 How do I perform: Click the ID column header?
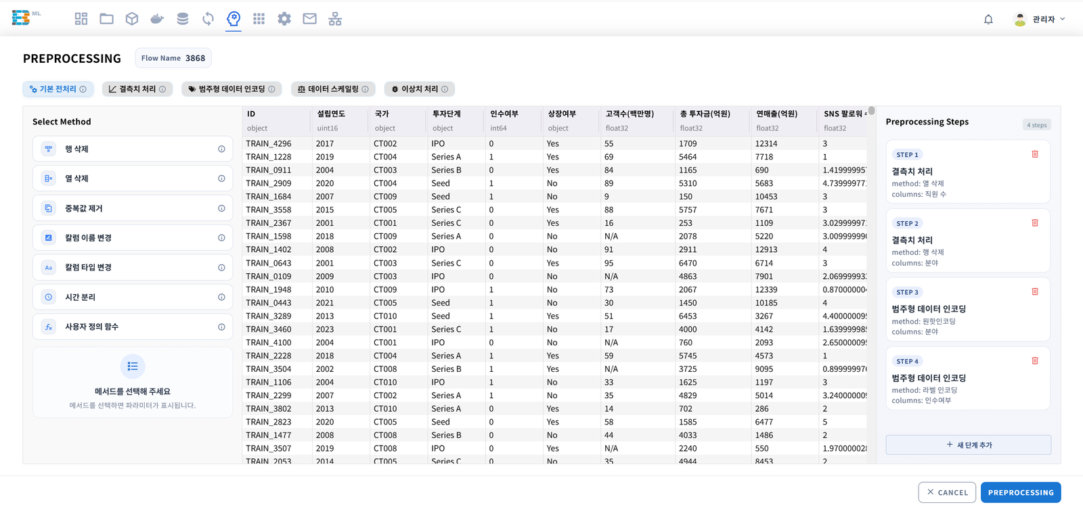[277, 121]
